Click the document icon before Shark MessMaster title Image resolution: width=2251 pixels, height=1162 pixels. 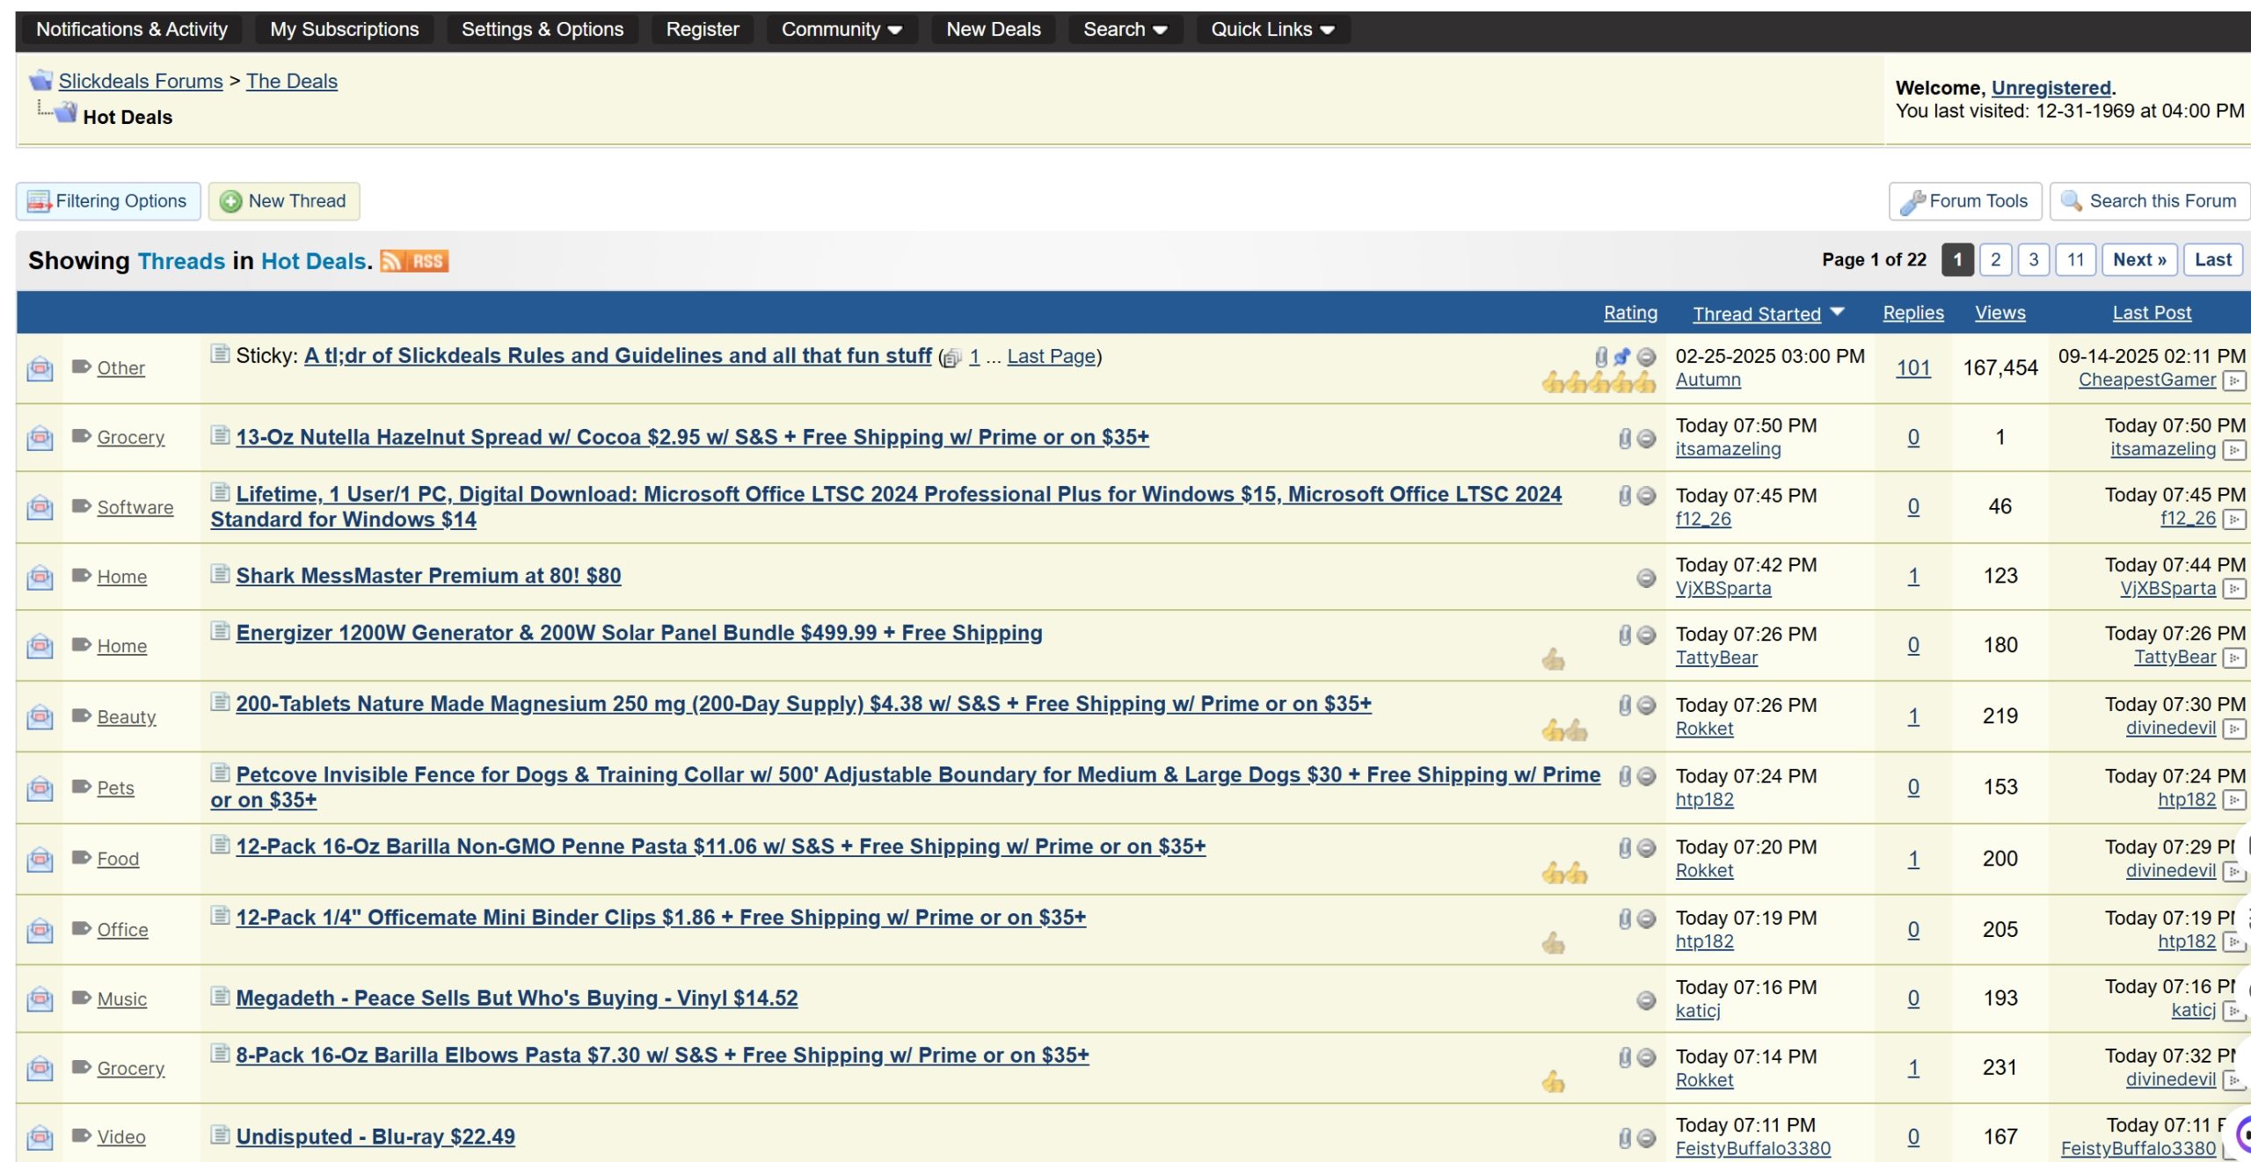tap(221, 574)
